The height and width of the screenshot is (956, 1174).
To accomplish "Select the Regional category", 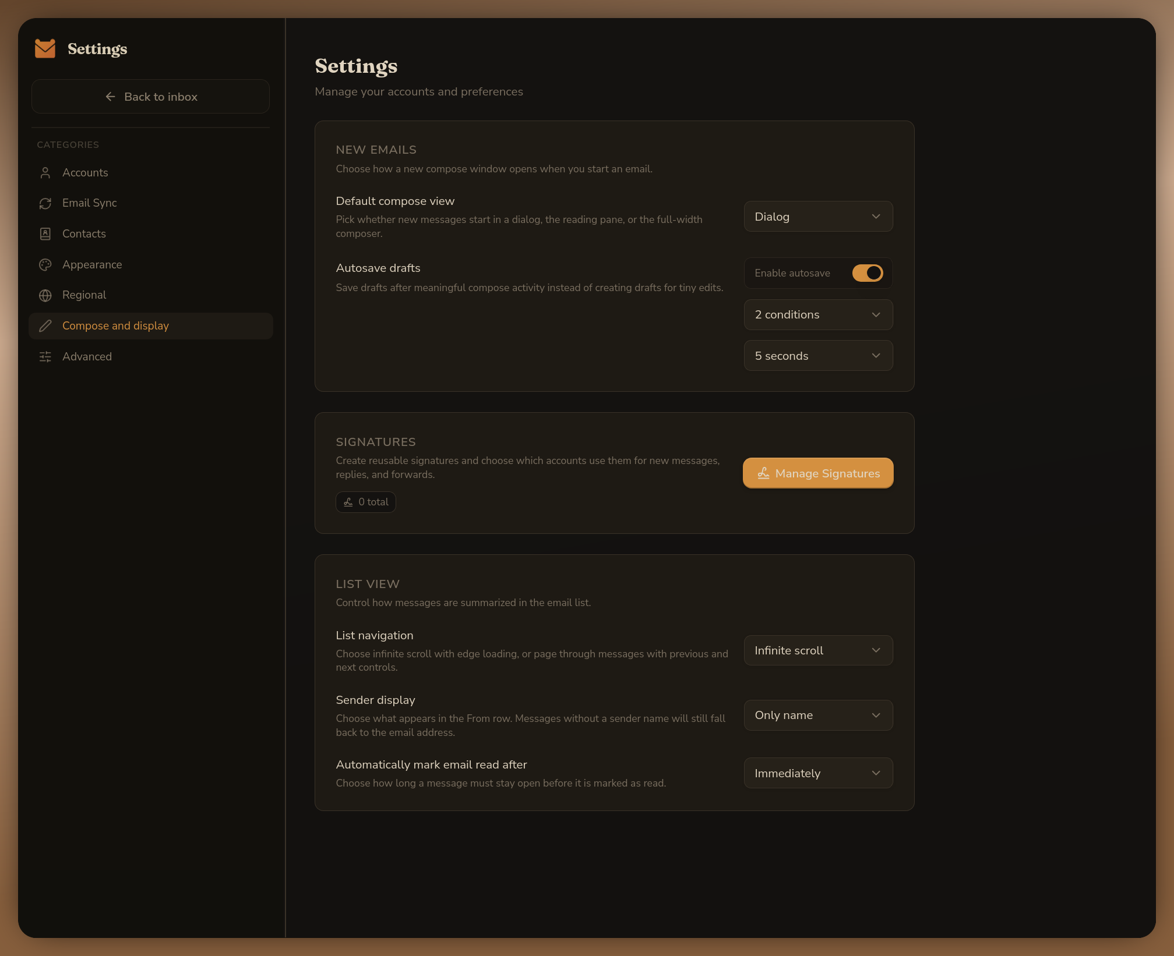I will pos(150,295).
